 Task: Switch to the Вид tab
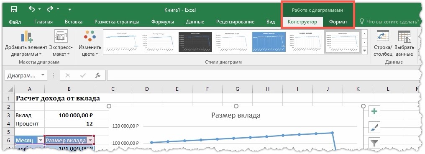tap(271, 22)
